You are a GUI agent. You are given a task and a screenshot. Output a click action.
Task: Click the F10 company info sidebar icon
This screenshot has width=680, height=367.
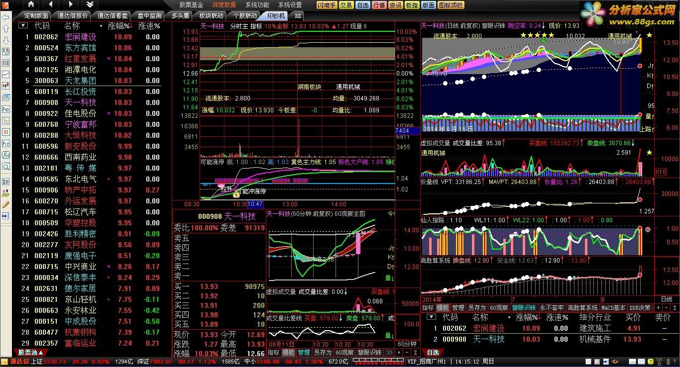point(5,108)
